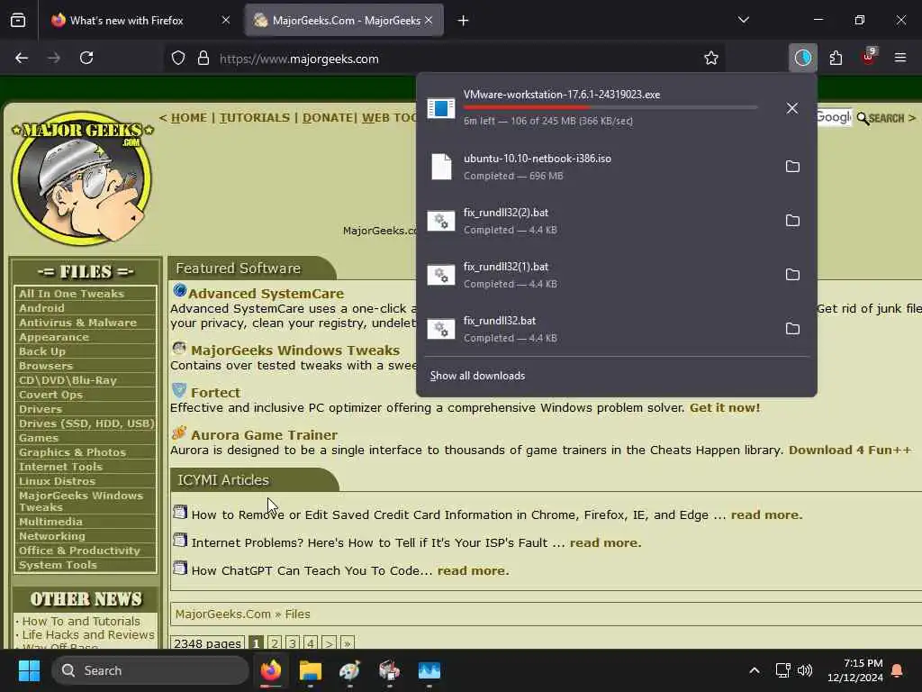Click Show all downloads
Viewport: 922px width, 692px height.
point(477,376)
